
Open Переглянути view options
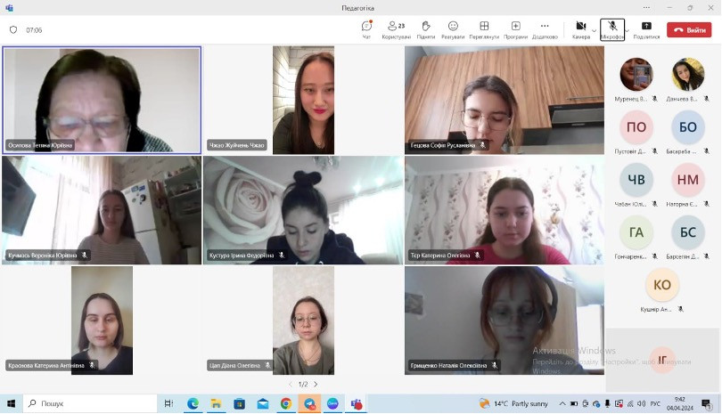click(484, 30)
